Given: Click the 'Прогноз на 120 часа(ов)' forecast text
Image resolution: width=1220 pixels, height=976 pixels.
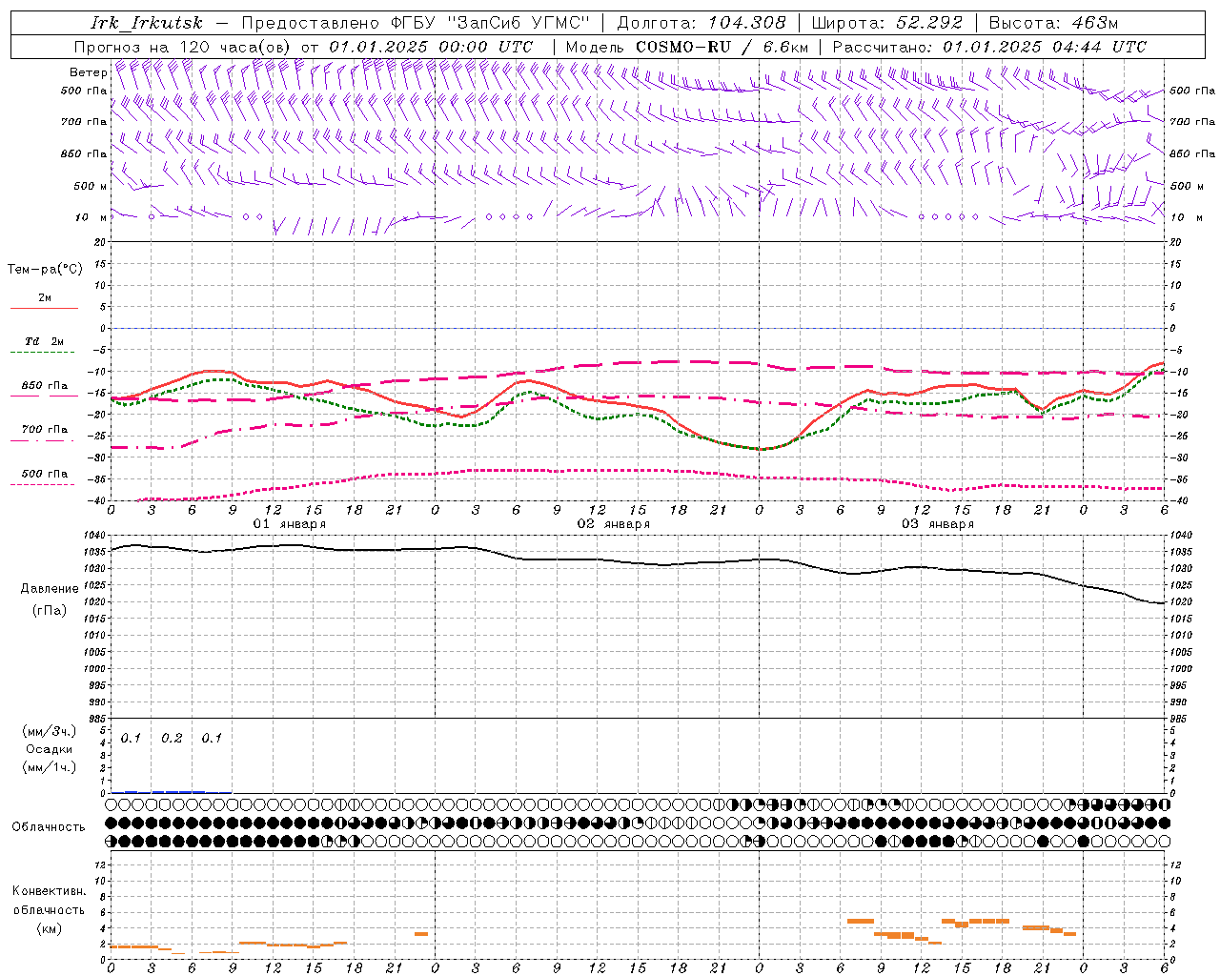Looking at the screenshot, I should coord(184,47).
